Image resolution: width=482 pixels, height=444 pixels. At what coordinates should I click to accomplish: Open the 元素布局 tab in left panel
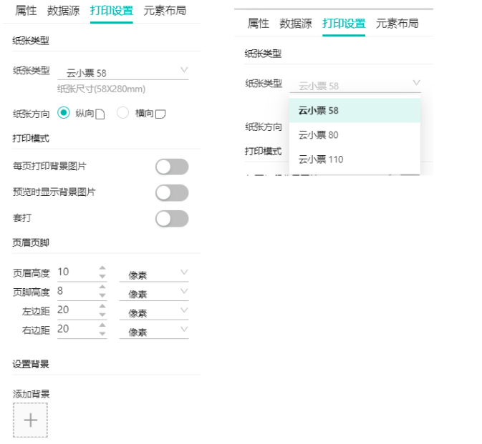[165, 11]
